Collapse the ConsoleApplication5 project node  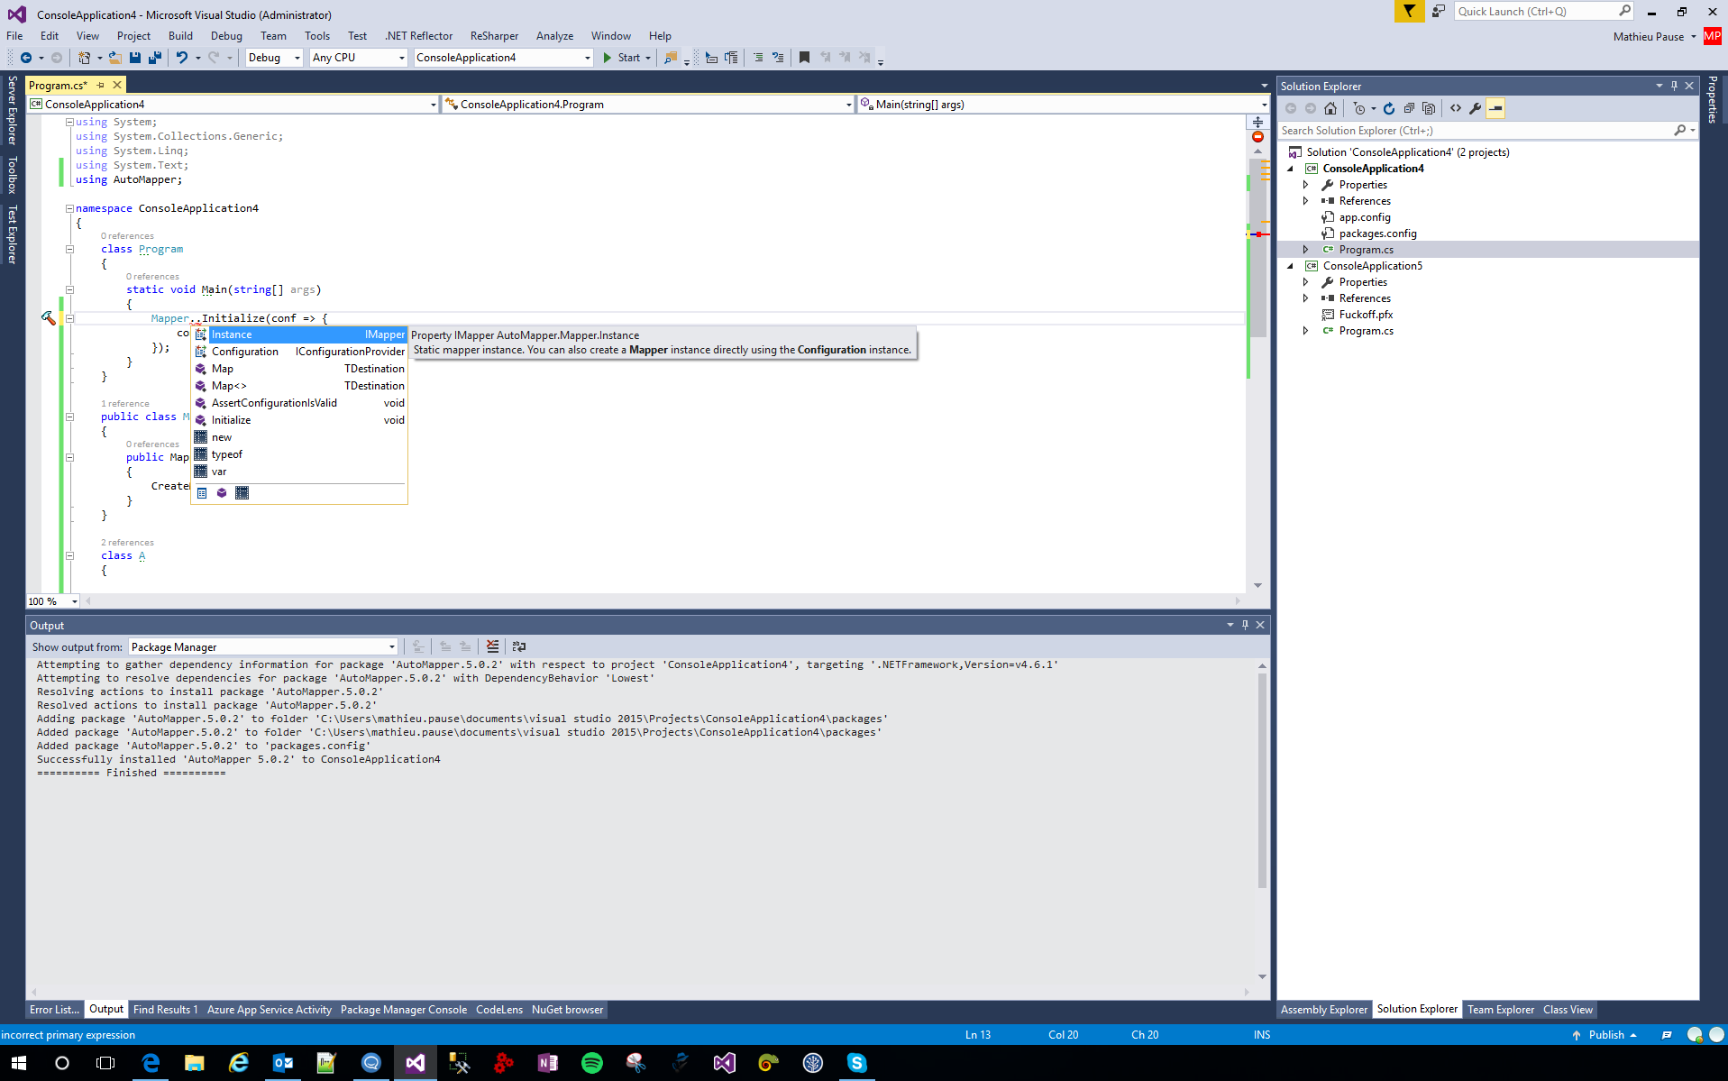coord(1290,266)
